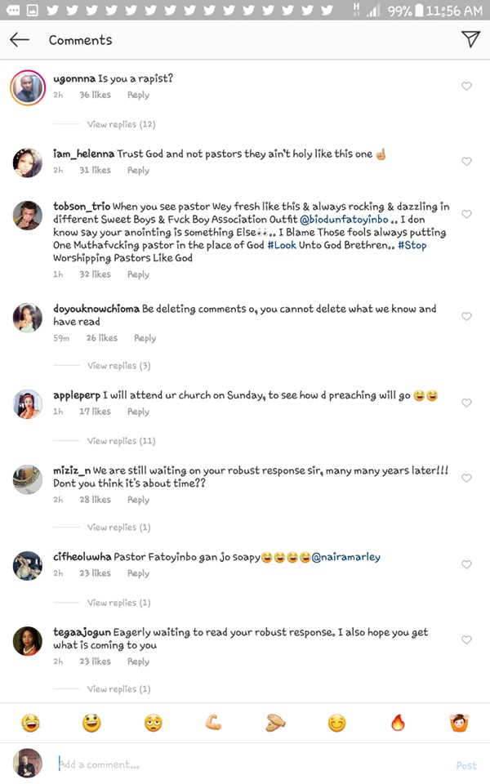Insert the clapping hands emoji
The width and height of the screenshot is (490, 784).
[275, 723]
